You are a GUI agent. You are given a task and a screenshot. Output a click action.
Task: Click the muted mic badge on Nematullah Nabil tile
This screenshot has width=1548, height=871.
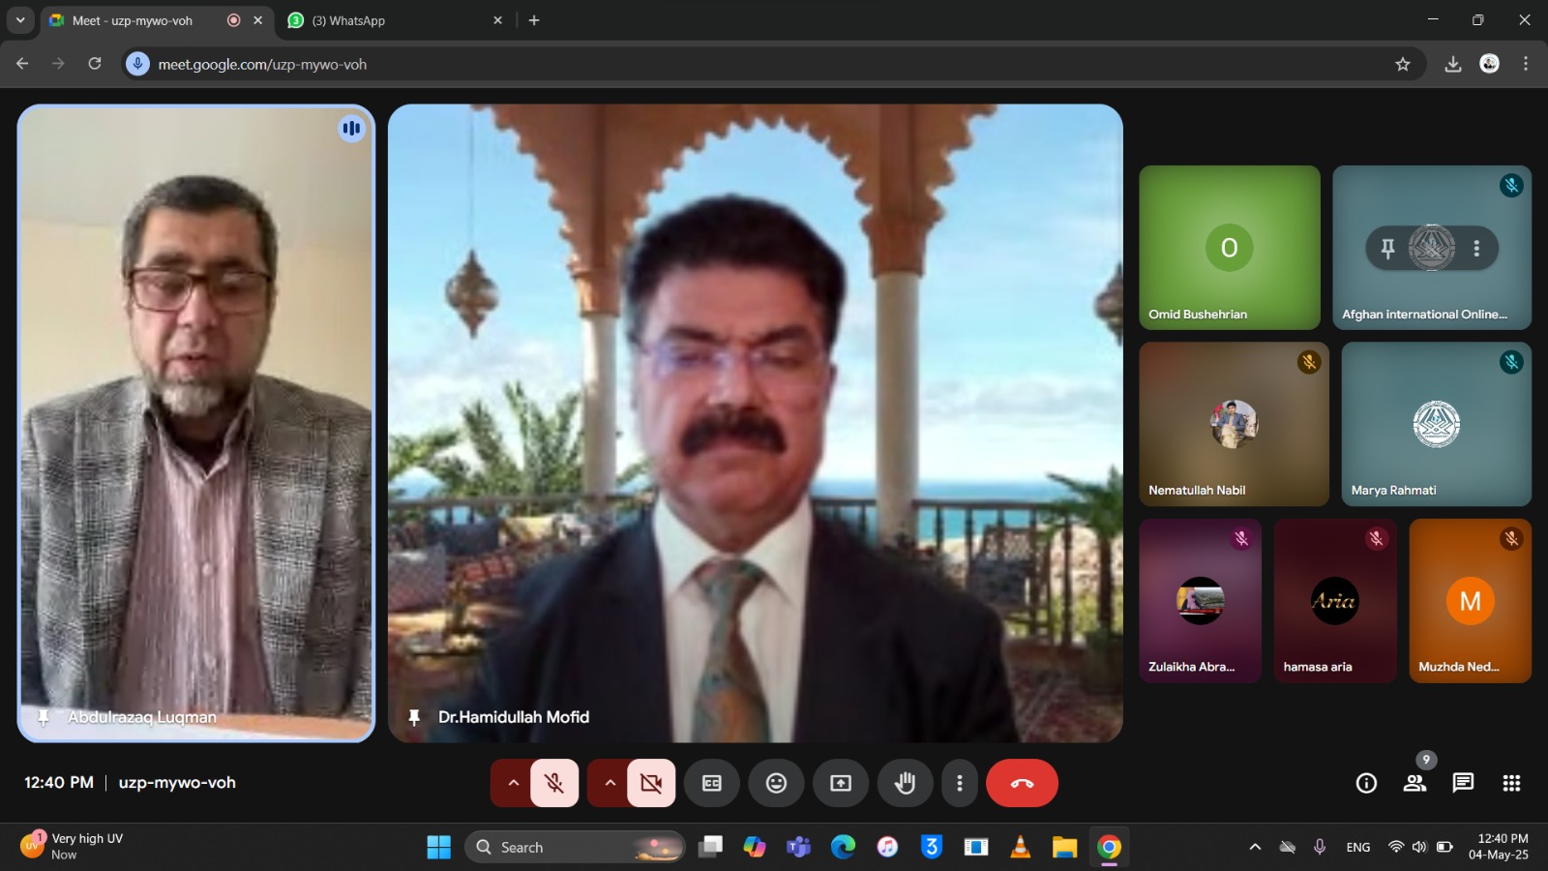tap(1309, 362)
